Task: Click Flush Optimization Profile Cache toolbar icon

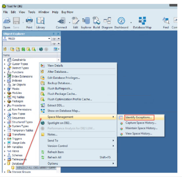Action: point(34,49)
